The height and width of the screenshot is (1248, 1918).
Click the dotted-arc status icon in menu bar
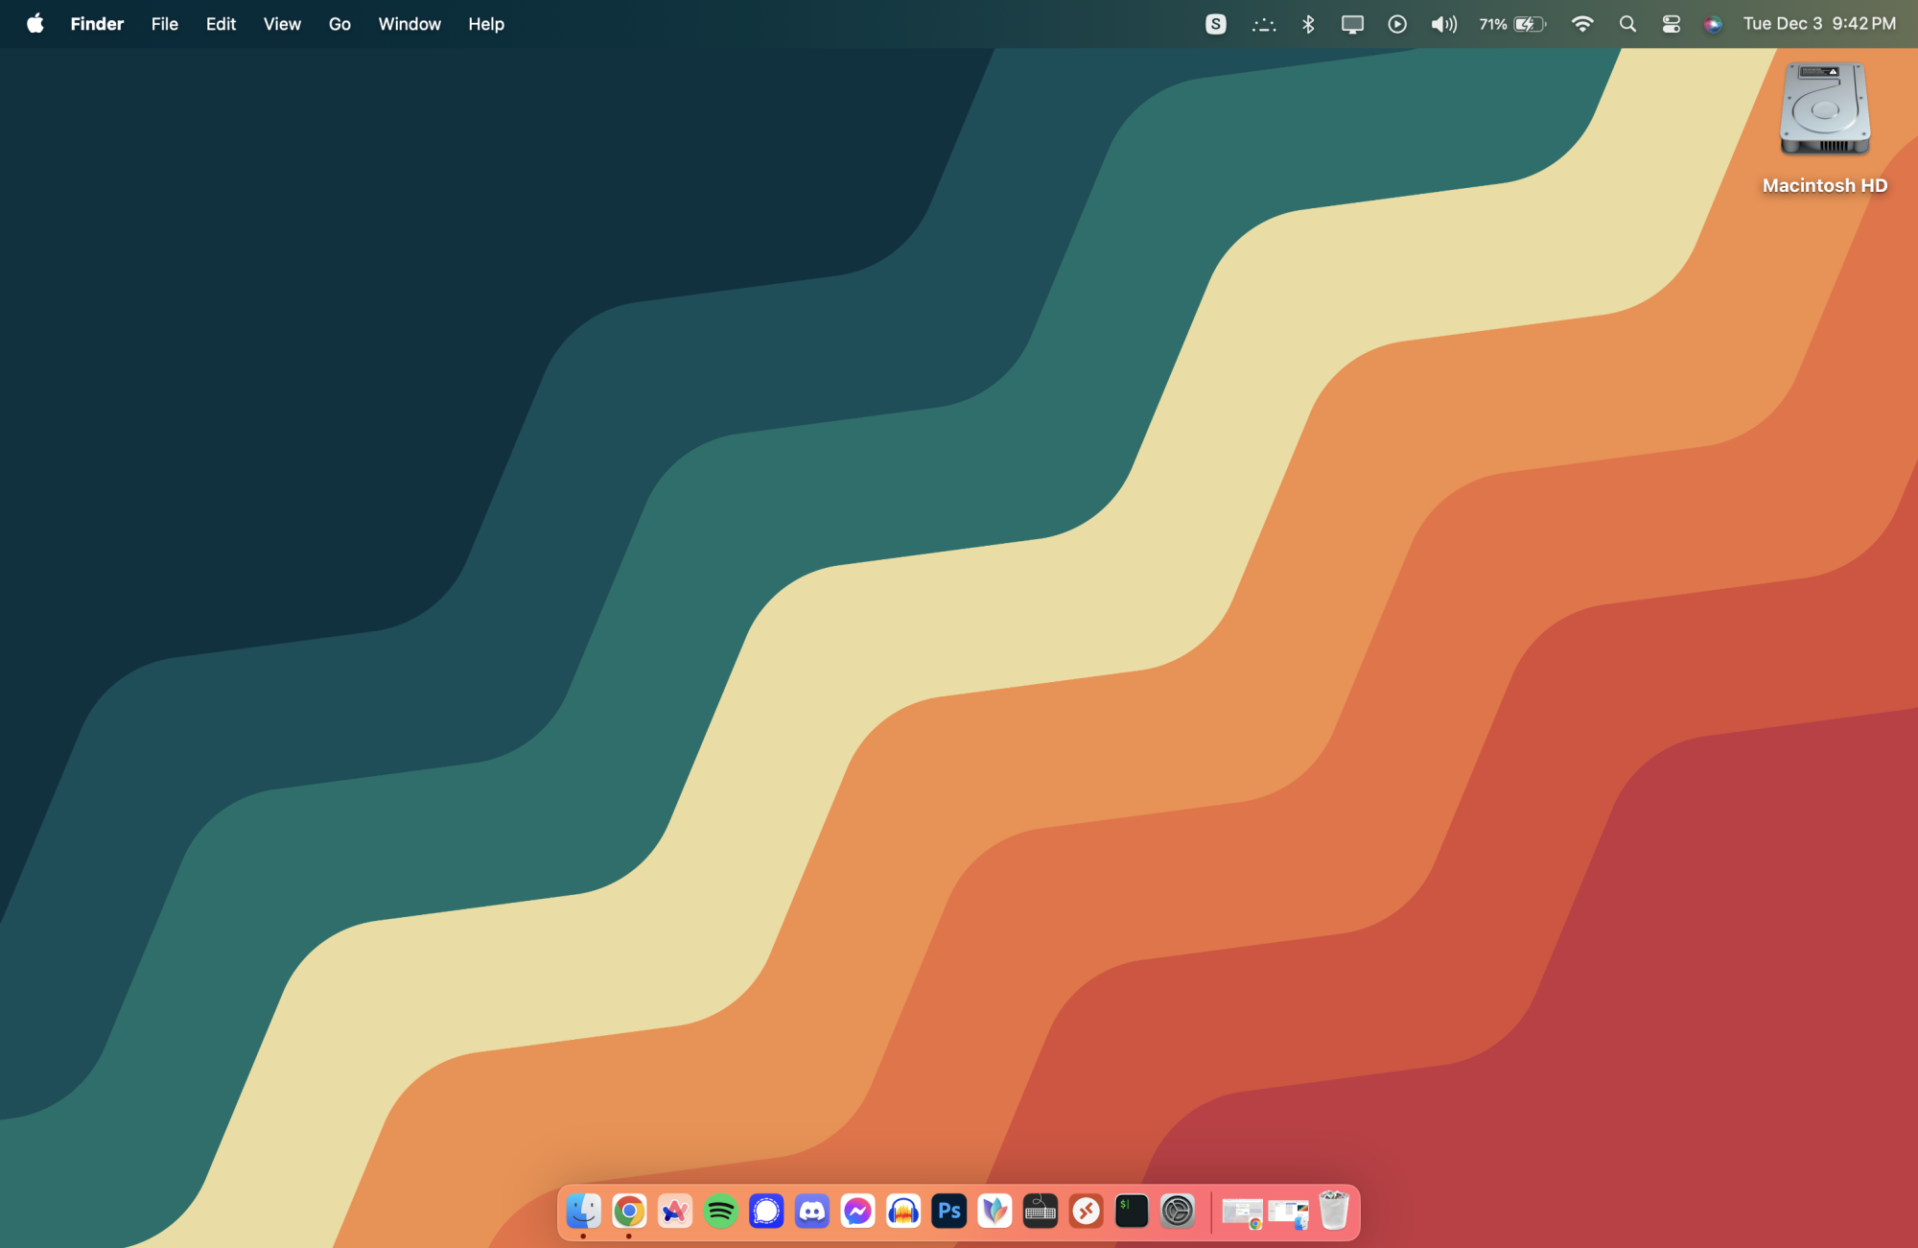point(1264,24)
